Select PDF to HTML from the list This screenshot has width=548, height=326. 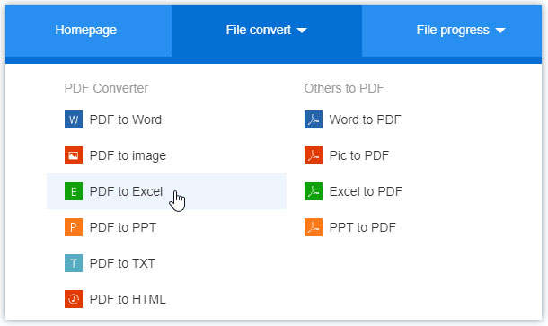pyautogui.click(x=128, y=299)
